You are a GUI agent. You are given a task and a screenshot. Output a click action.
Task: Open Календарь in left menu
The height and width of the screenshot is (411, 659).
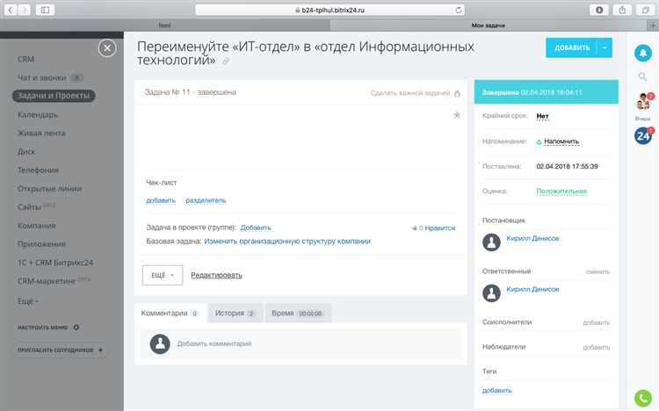(38, 115)
